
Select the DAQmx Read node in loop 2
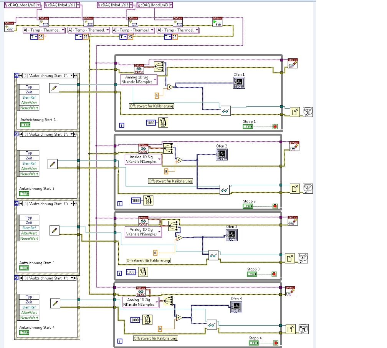tap(144, 149)
